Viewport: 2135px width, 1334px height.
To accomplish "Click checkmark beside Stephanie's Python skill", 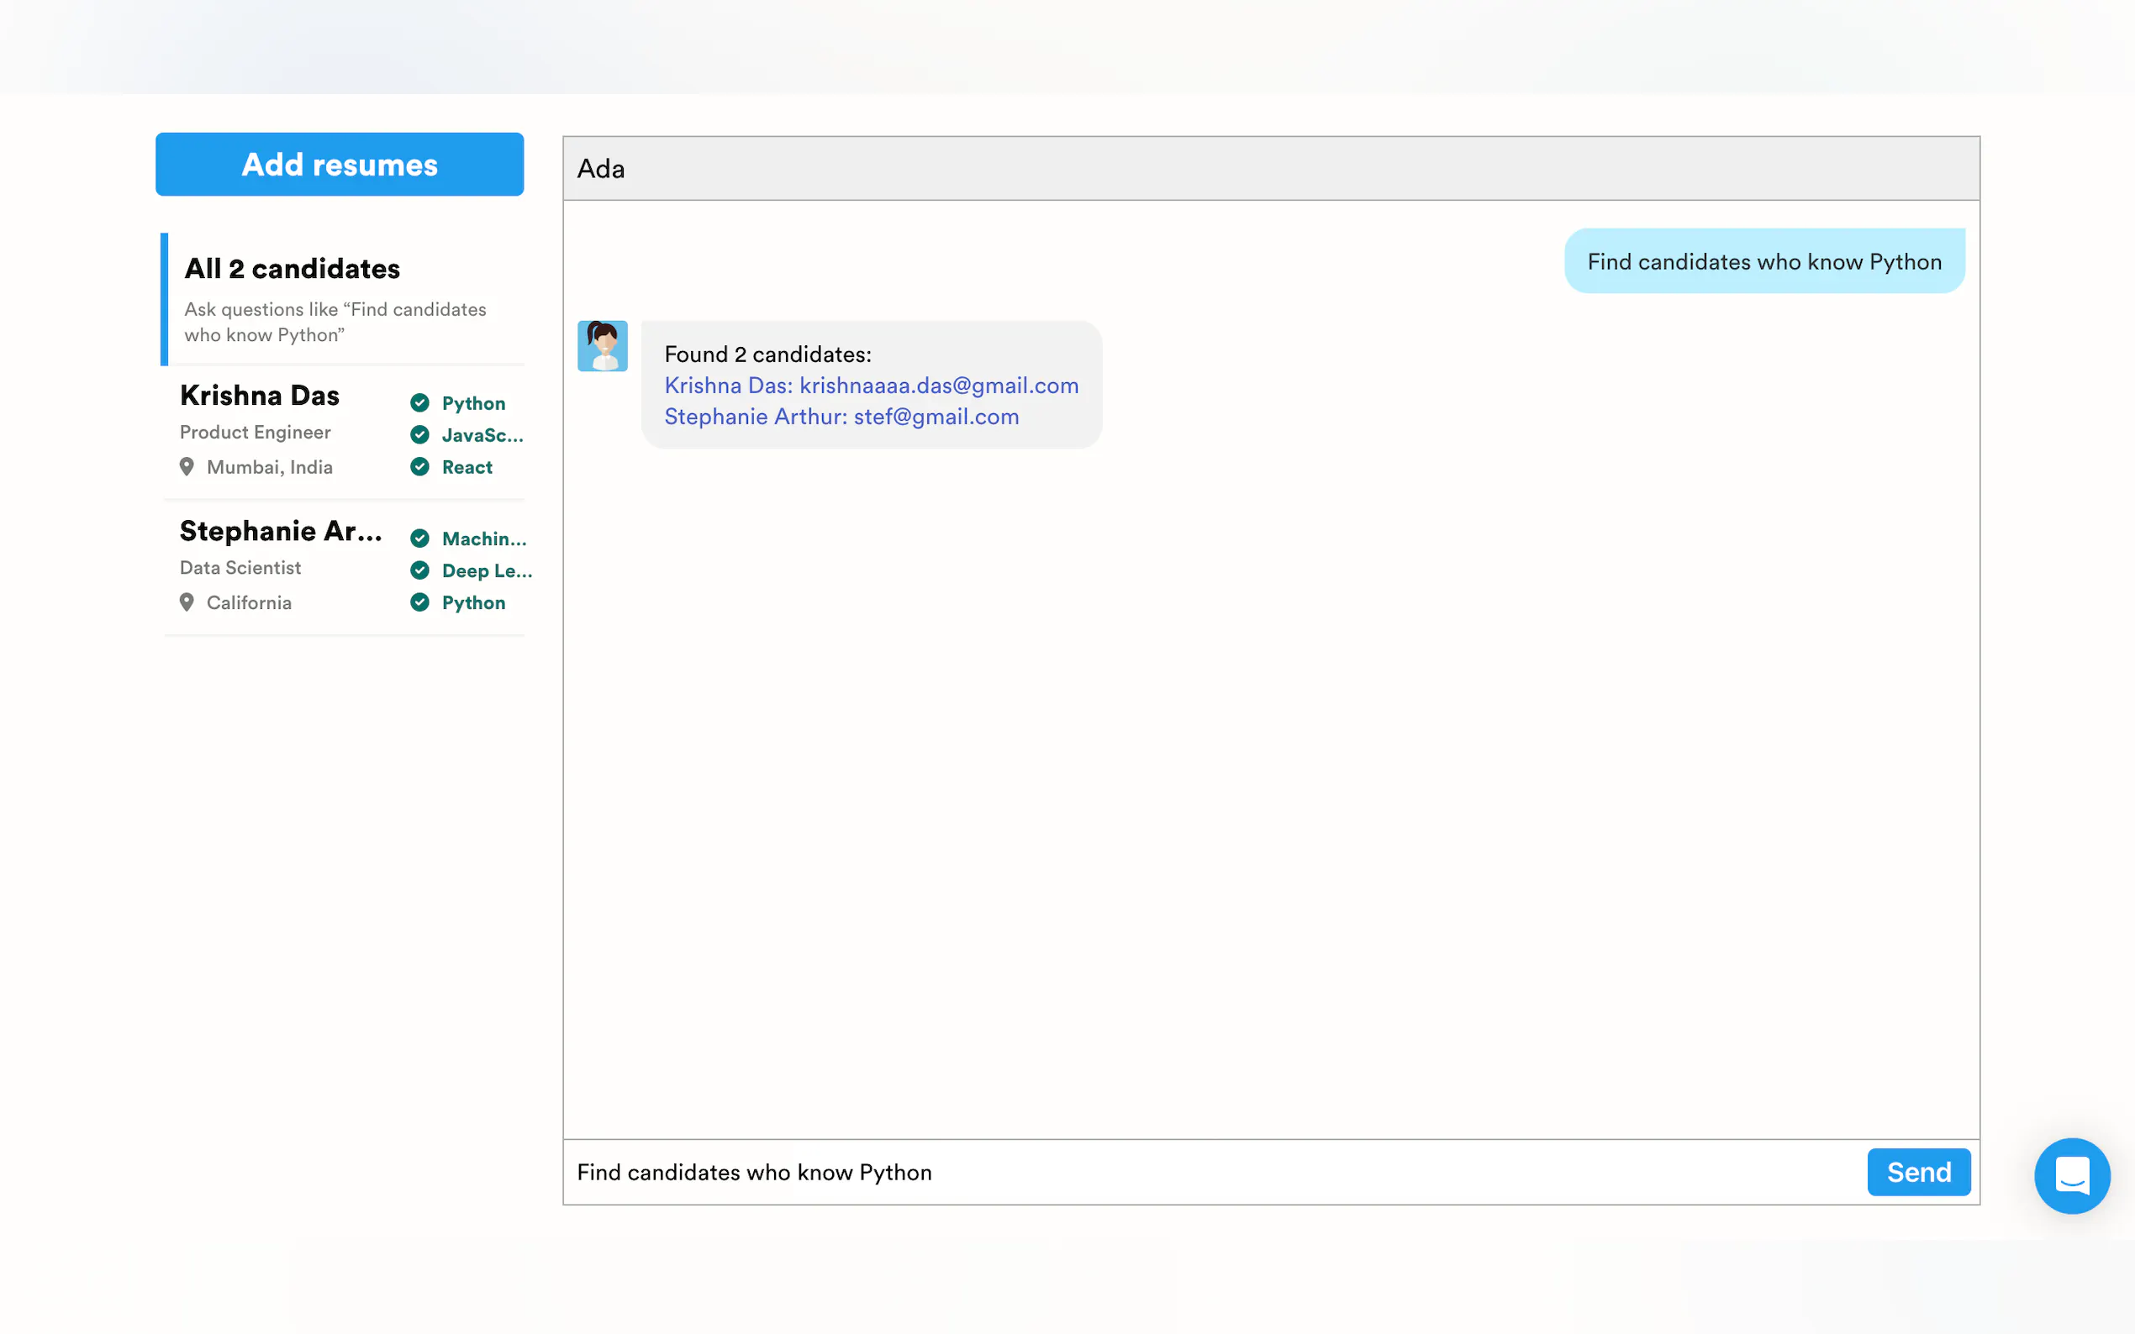I will (x=420, y=602).
